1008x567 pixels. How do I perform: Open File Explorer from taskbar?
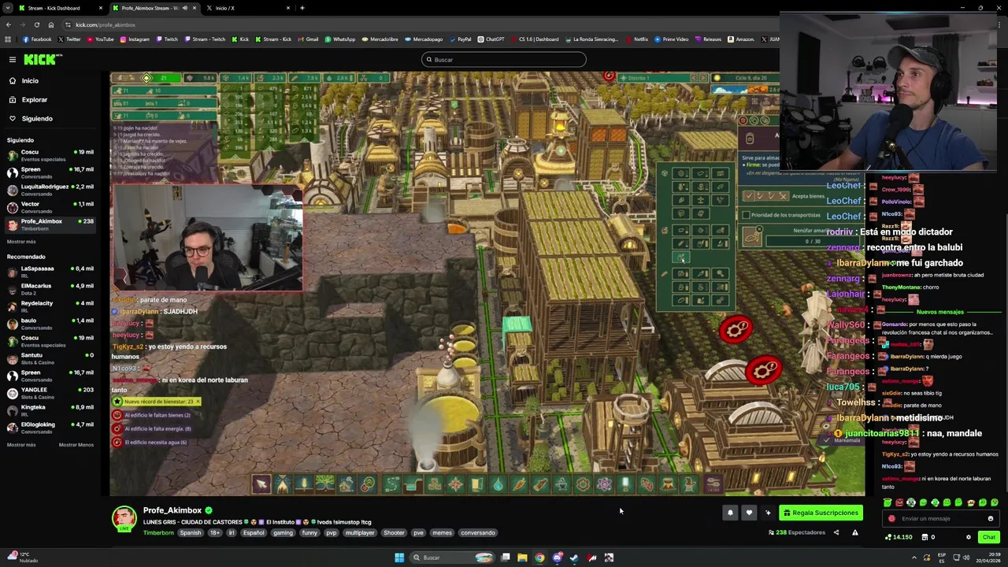(x=522, y=558)
